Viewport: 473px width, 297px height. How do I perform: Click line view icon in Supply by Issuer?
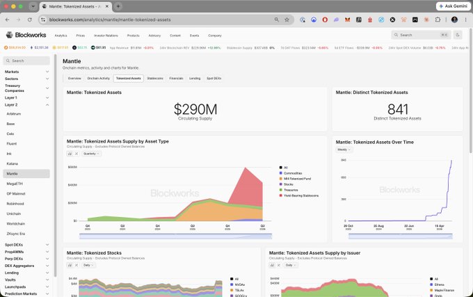279,265
